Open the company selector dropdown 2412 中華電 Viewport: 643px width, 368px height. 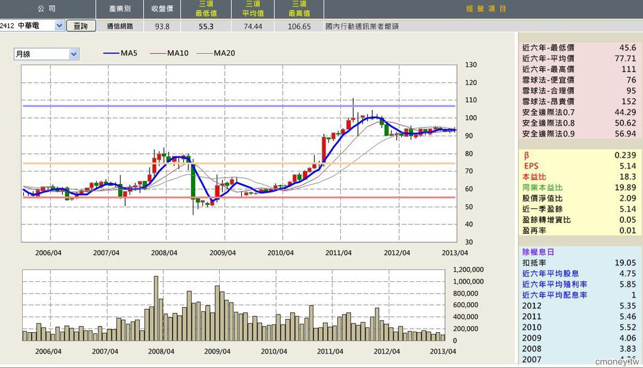tap(32, 26)
